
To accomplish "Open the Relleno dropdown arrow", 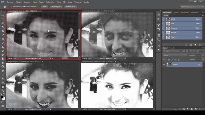I will point(203,60).
